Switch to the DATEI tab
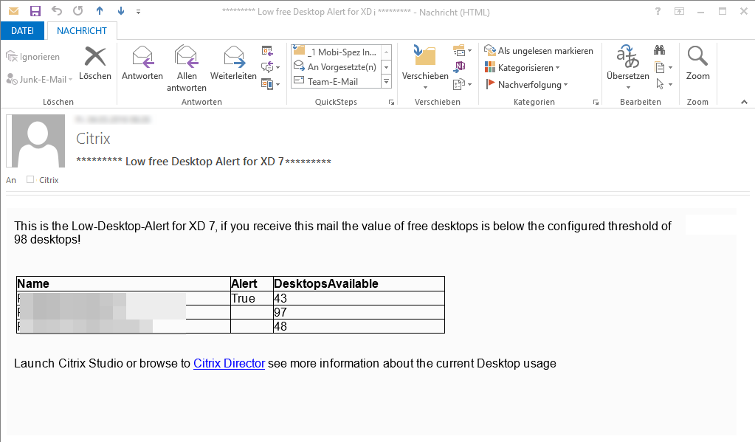Image resolution: width=755 pixels, height=442 pixels. point(23,30)
